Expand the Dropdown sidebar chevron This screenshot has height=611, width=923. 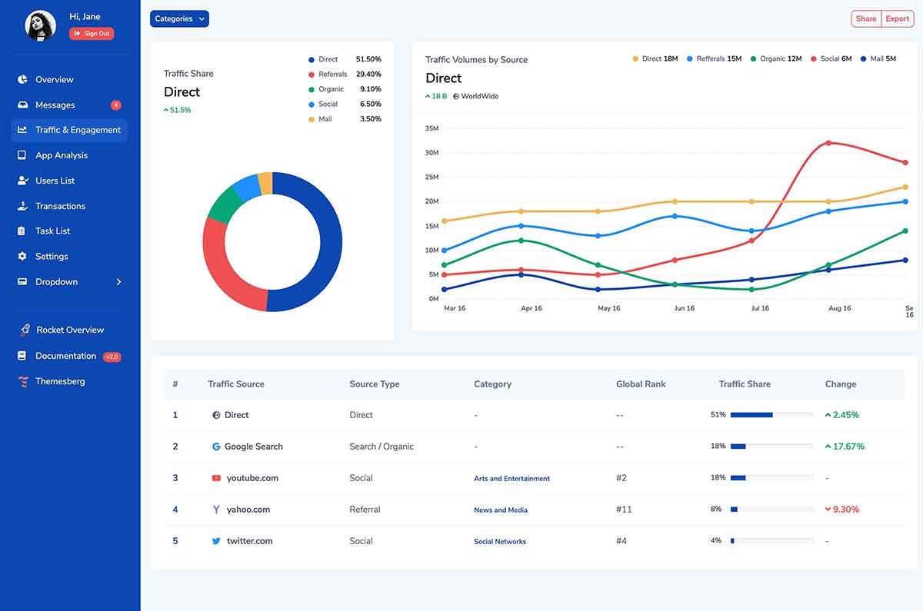118,282
